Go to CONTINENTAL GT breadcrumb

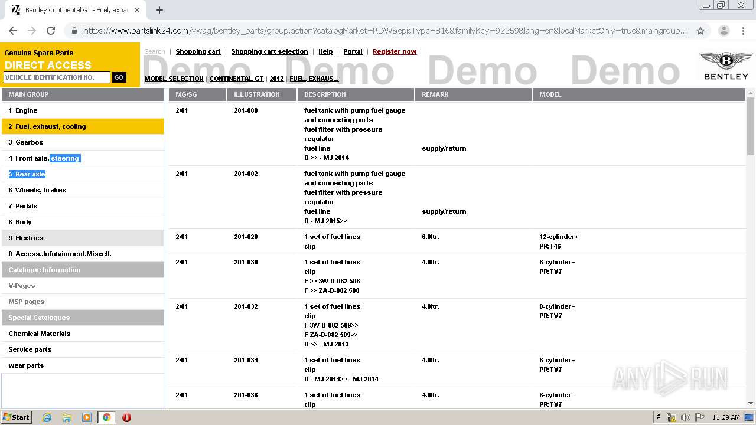[x=236, y=79]
